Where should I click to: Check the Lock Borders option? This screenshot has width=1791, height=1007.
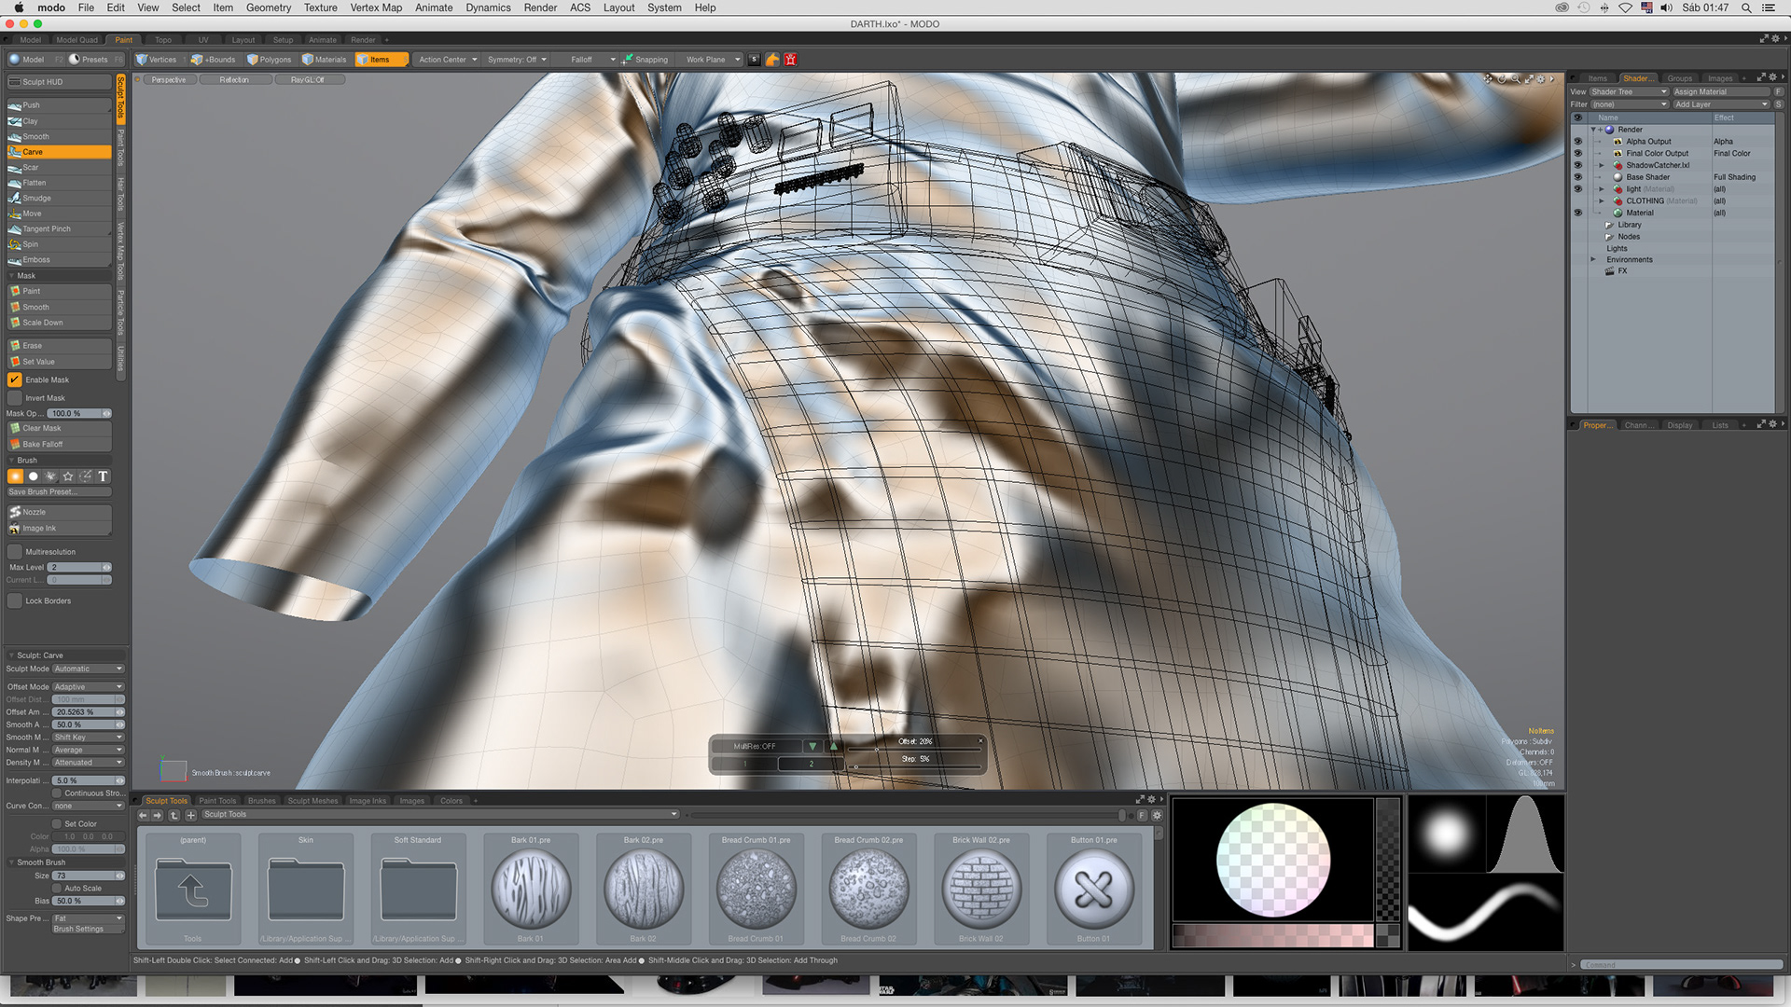pyautogui.click(x=15, y=601)
